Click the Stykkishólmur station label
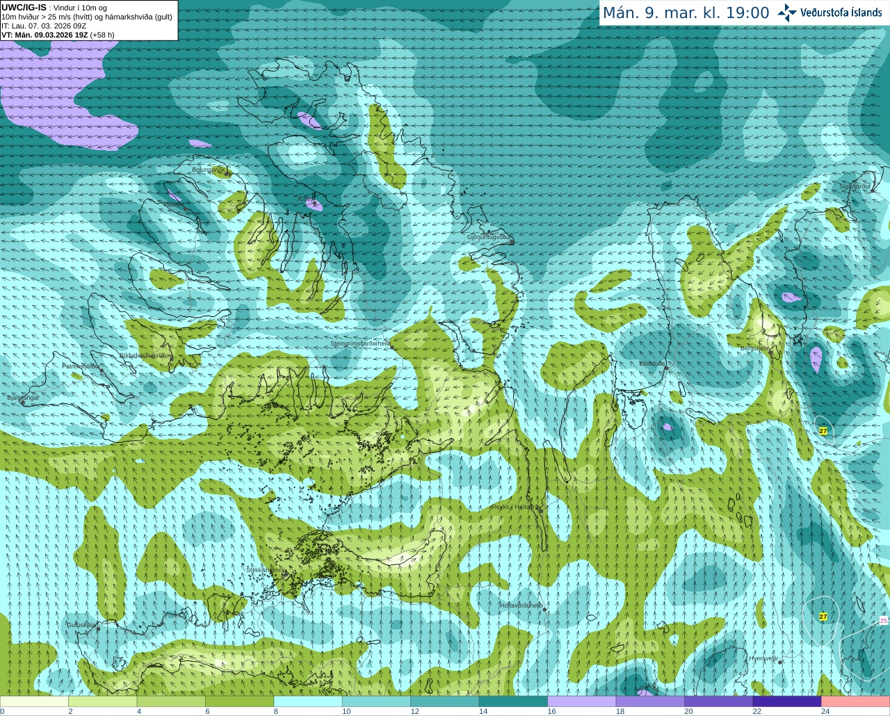 [x=266, y=570]
